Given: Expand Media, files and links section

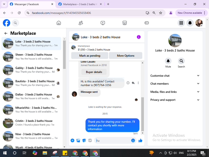Looking at the screenshot, I should [x=175, y=92].
